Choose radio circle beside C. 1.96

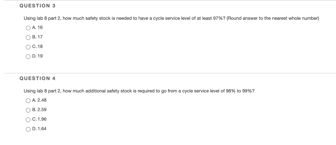pos(28,120)
